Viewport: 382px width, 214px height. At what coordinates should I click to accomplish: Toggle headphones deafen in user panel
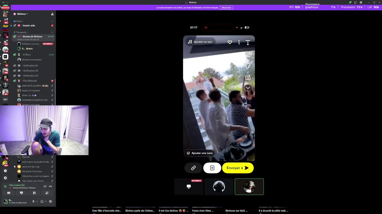42,202
